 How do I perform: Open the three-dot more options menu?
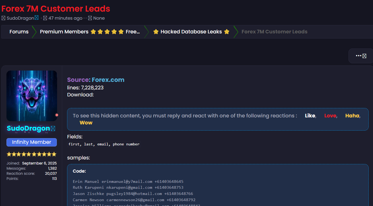coord(361,56)
